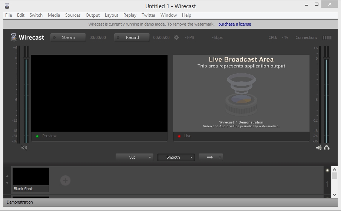Image resolution: width=341 pixels, height=211 pixels.
Task: Click the FPS readout
Action: (x=189, y=37)
